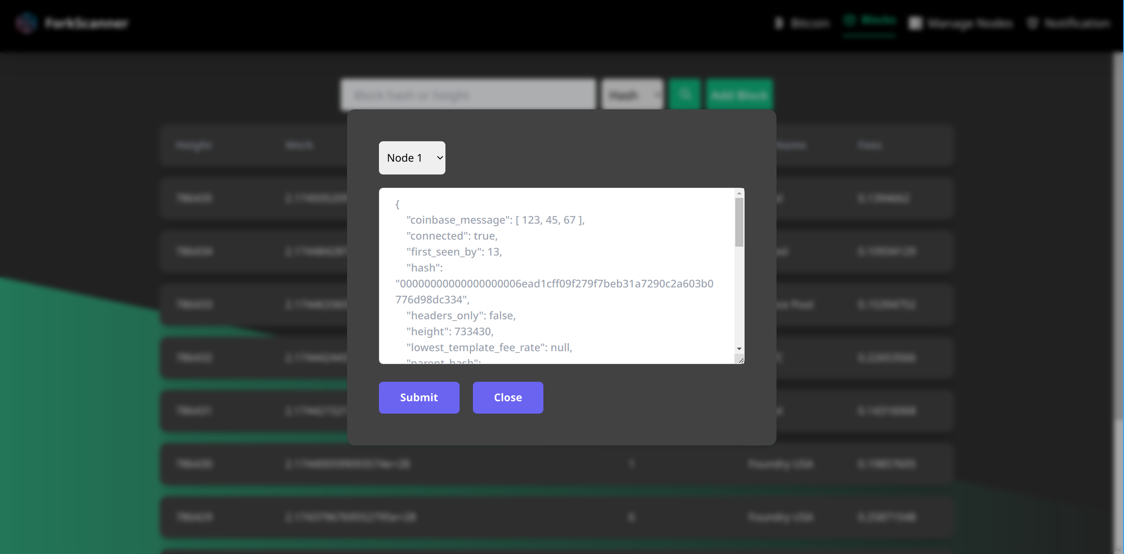This screenshot has height=554, width=1124.
Task: Click the textarea scroll-up arrow
Action: pos(739,193)
